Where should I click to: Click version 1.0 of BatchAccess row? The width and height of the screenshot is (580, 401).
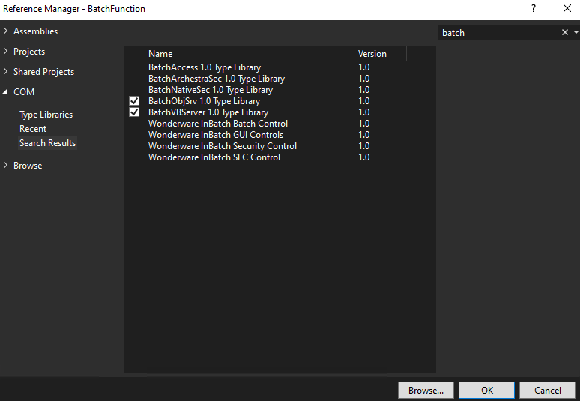pos(364,67)
